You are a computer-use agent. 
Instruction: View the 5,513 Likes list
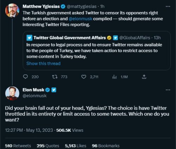[76, 146]
